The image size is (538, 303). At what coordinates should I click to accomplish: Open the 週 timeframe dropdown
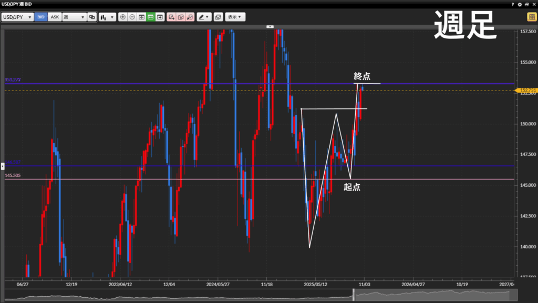click(74, 17)
